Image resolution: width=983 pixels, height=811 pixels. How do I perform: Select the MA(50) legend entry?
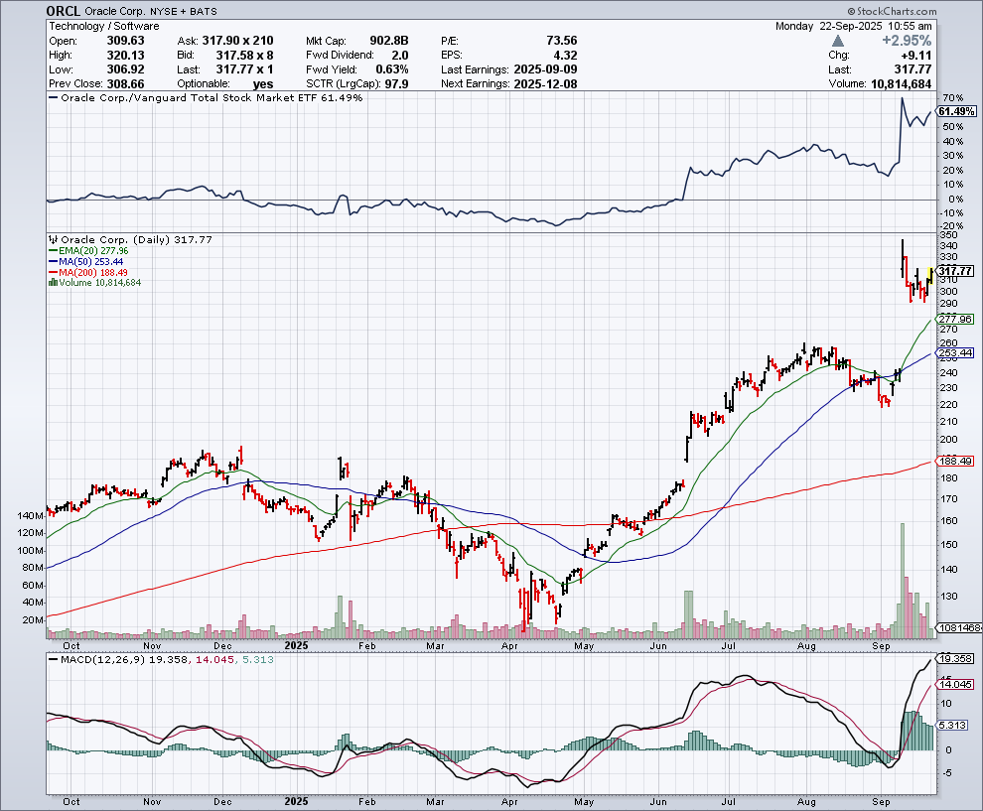[x=95, y=261]
